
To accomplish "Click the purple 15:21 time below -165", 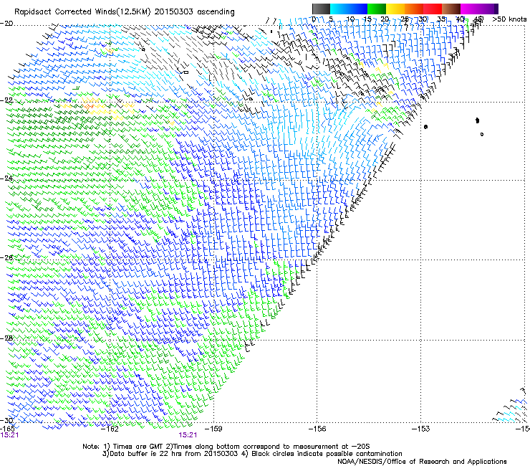I will (9, 435).
